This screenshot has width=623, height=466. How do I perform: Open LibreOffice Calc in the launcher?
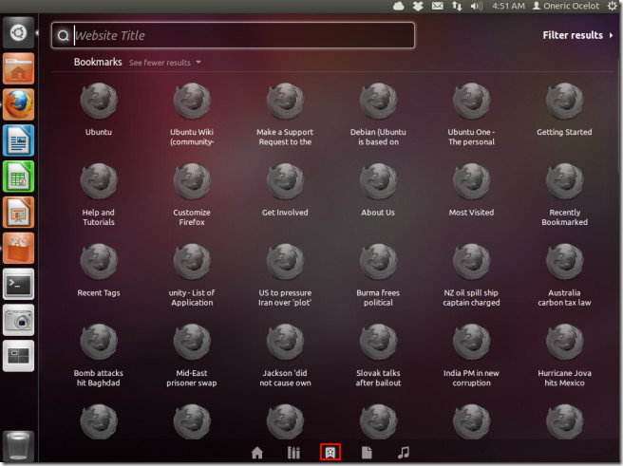pos(18,177)
